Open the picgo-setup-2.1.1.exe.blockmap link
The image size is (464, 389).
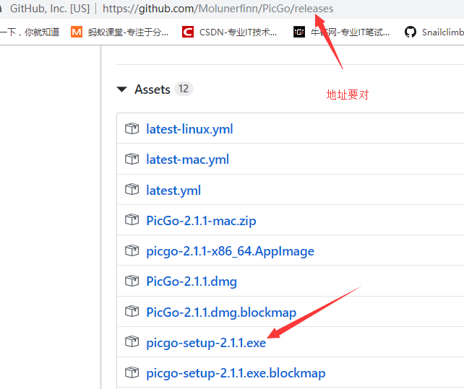click(x=236, y=373)
